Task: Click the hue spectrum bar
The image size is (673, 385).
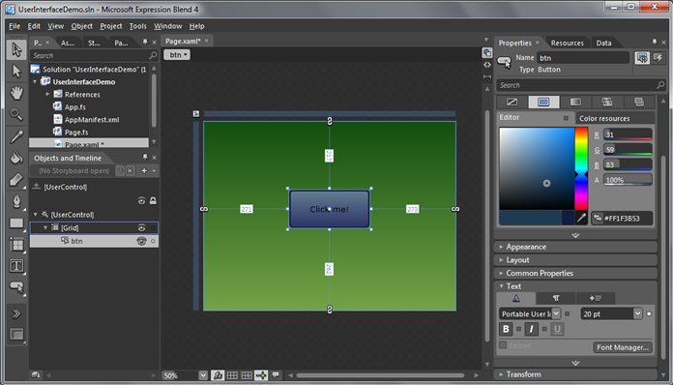Action: click(x=581, y=168)
